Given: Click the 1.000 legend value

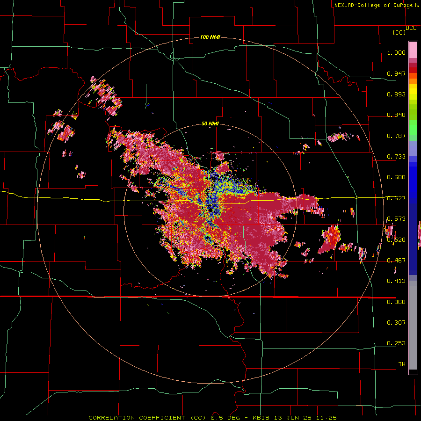Looking at the screenshot, I should (396, 52).
